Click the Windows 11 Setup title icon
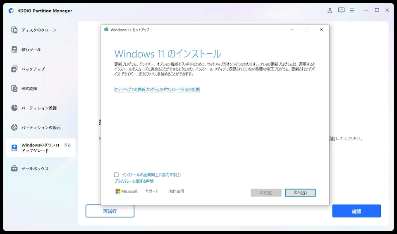This screenshot has height=234, width=397. tap(106, 29)
